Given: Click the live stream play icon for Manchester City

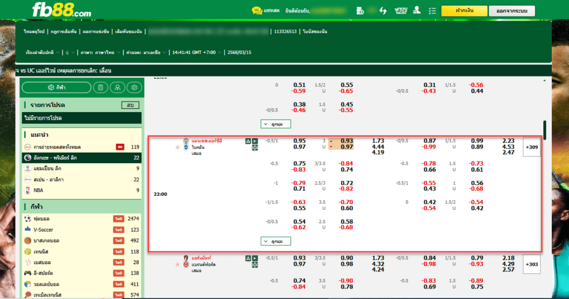Looking at the screenshot, I should [254, 141].
